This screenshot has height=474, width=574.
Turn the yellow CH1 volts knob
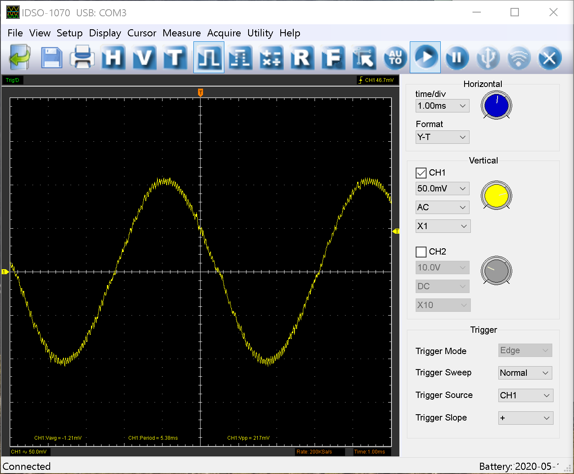(496, 196)
